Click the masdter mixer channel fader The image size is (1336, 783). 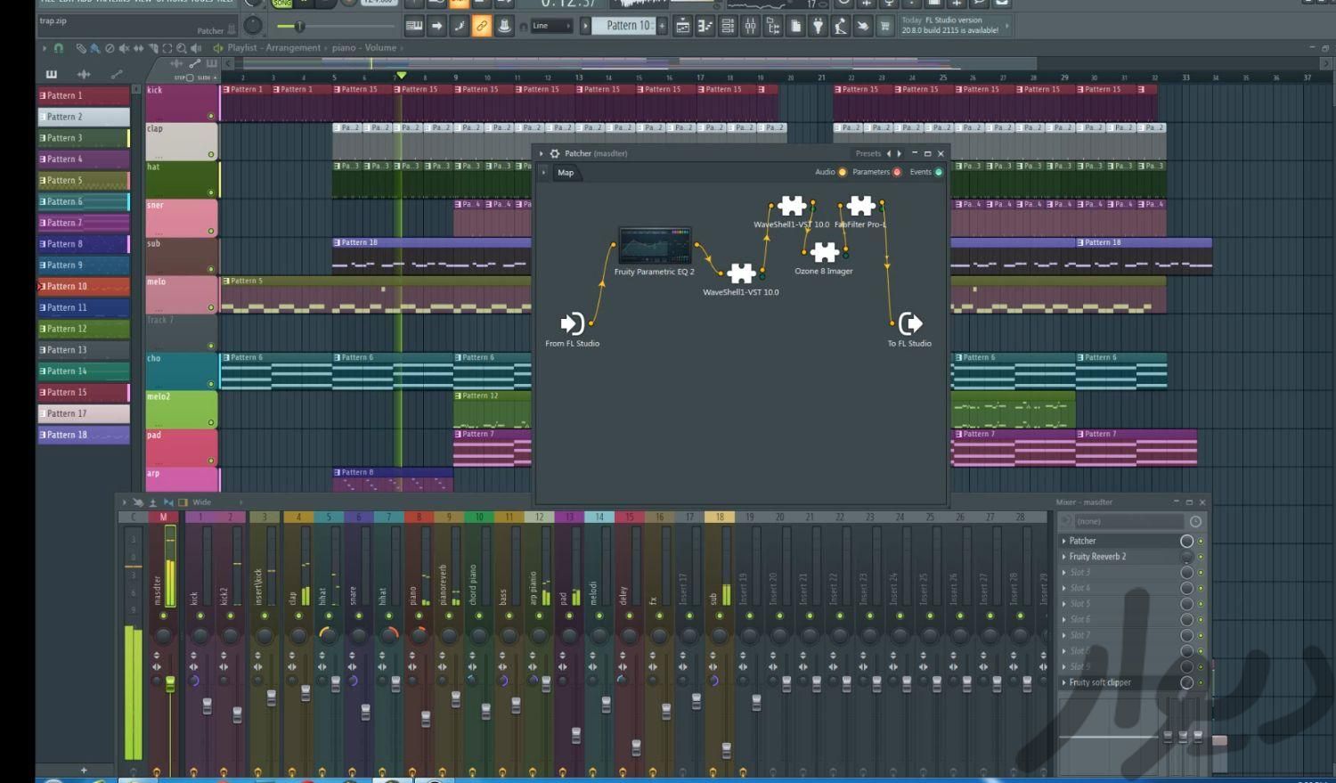click(170, 684)
